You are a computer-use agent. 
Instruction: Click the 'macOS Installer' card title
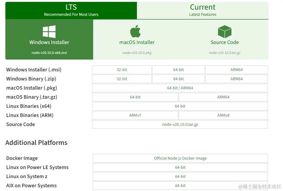click(x=137, y=42)
